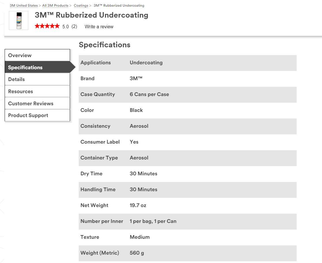Open the Write a review link
The width and height of the screenshot is (322, 263).
pyautogui.click(x=99, y=27)
